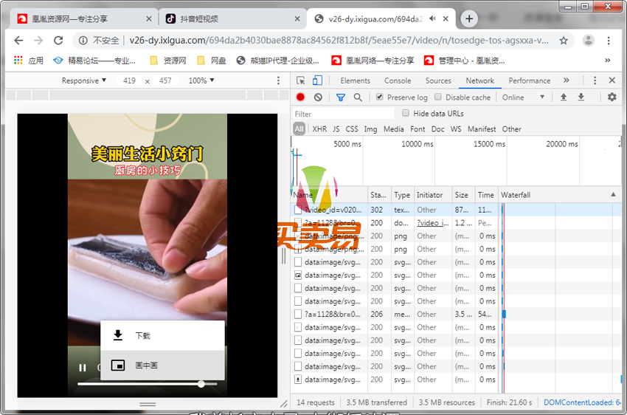Seek using the video progress slider
627x415 pixels.
coord(147,384)
